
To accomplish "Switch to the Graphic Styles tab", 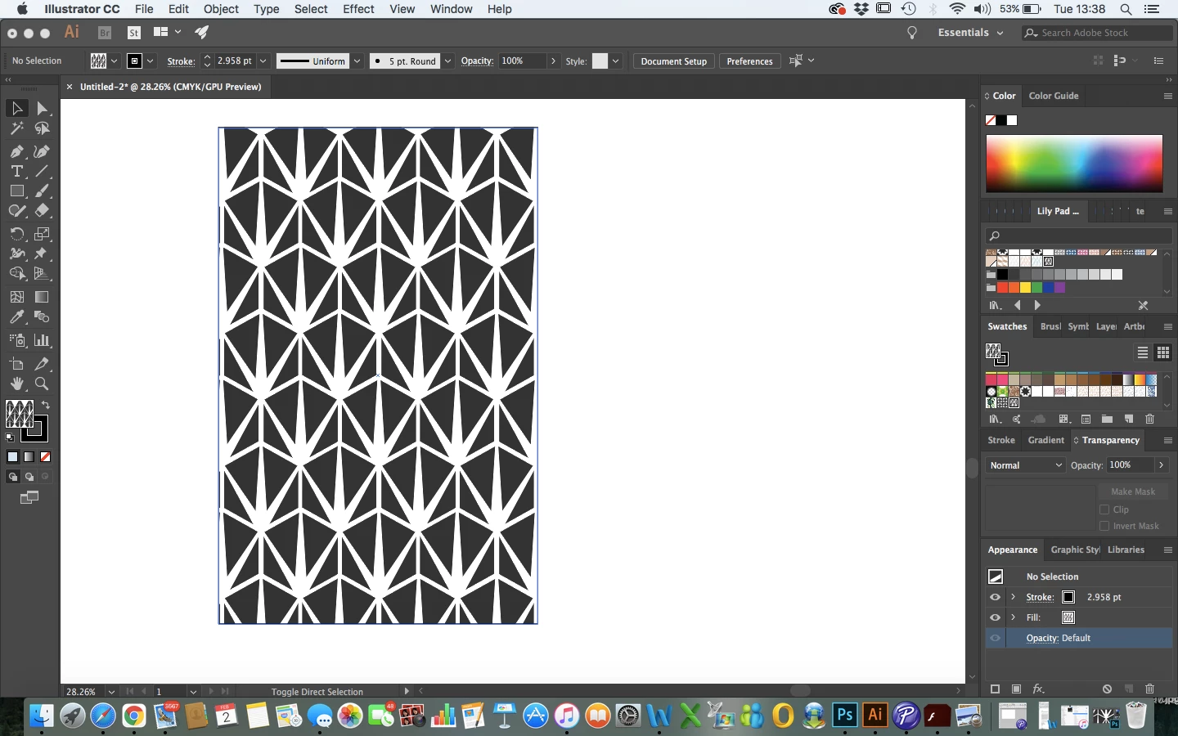I will coord(1075,550).
